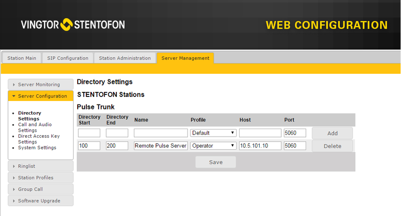401x216 pixels.
Task: Click the empty Host input field
Action: 260,133
